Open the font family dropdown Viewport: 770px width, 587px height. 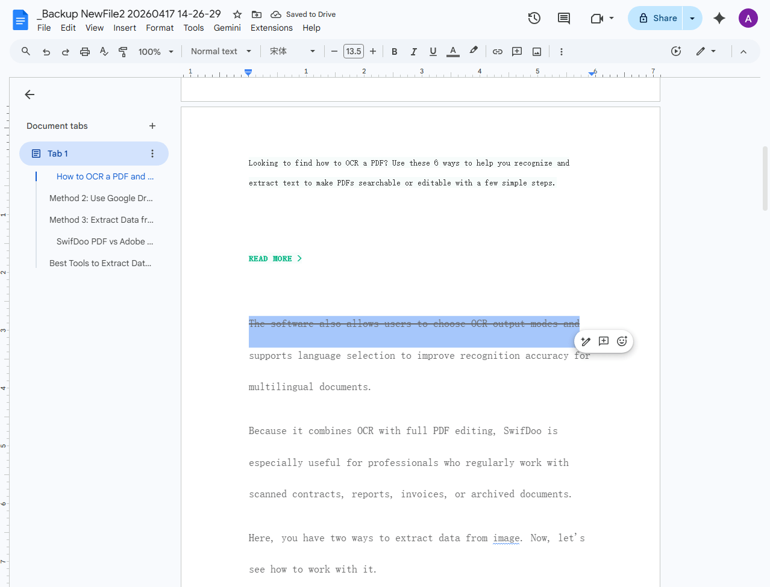293,52
